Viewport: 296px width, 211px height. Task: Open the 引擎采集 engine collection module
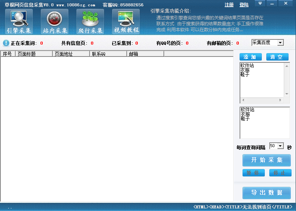click(19, 22)
